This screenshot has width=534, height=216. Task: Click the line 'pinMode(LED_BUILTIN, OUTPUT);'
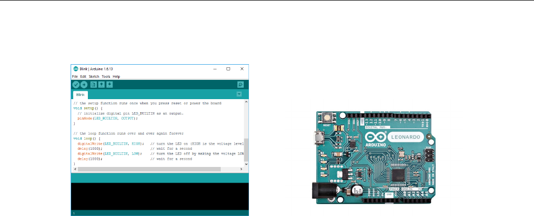coord(108,118)
